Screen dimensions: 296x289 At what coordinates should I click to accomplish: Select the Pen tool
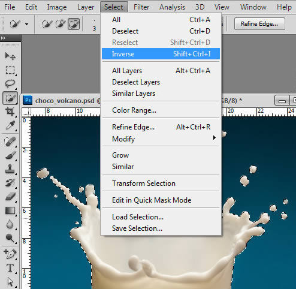tap(10, 254)
